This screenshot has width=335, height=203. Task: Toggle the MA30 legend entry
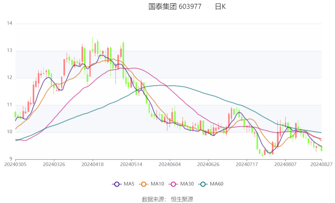[x=181, y=184]
